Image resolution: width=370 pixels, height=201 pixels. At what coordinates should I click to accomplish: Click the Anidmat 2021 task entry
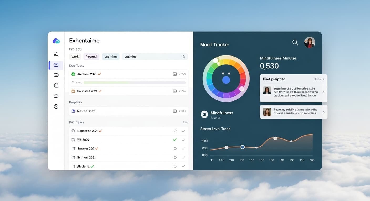pos(87,74)
